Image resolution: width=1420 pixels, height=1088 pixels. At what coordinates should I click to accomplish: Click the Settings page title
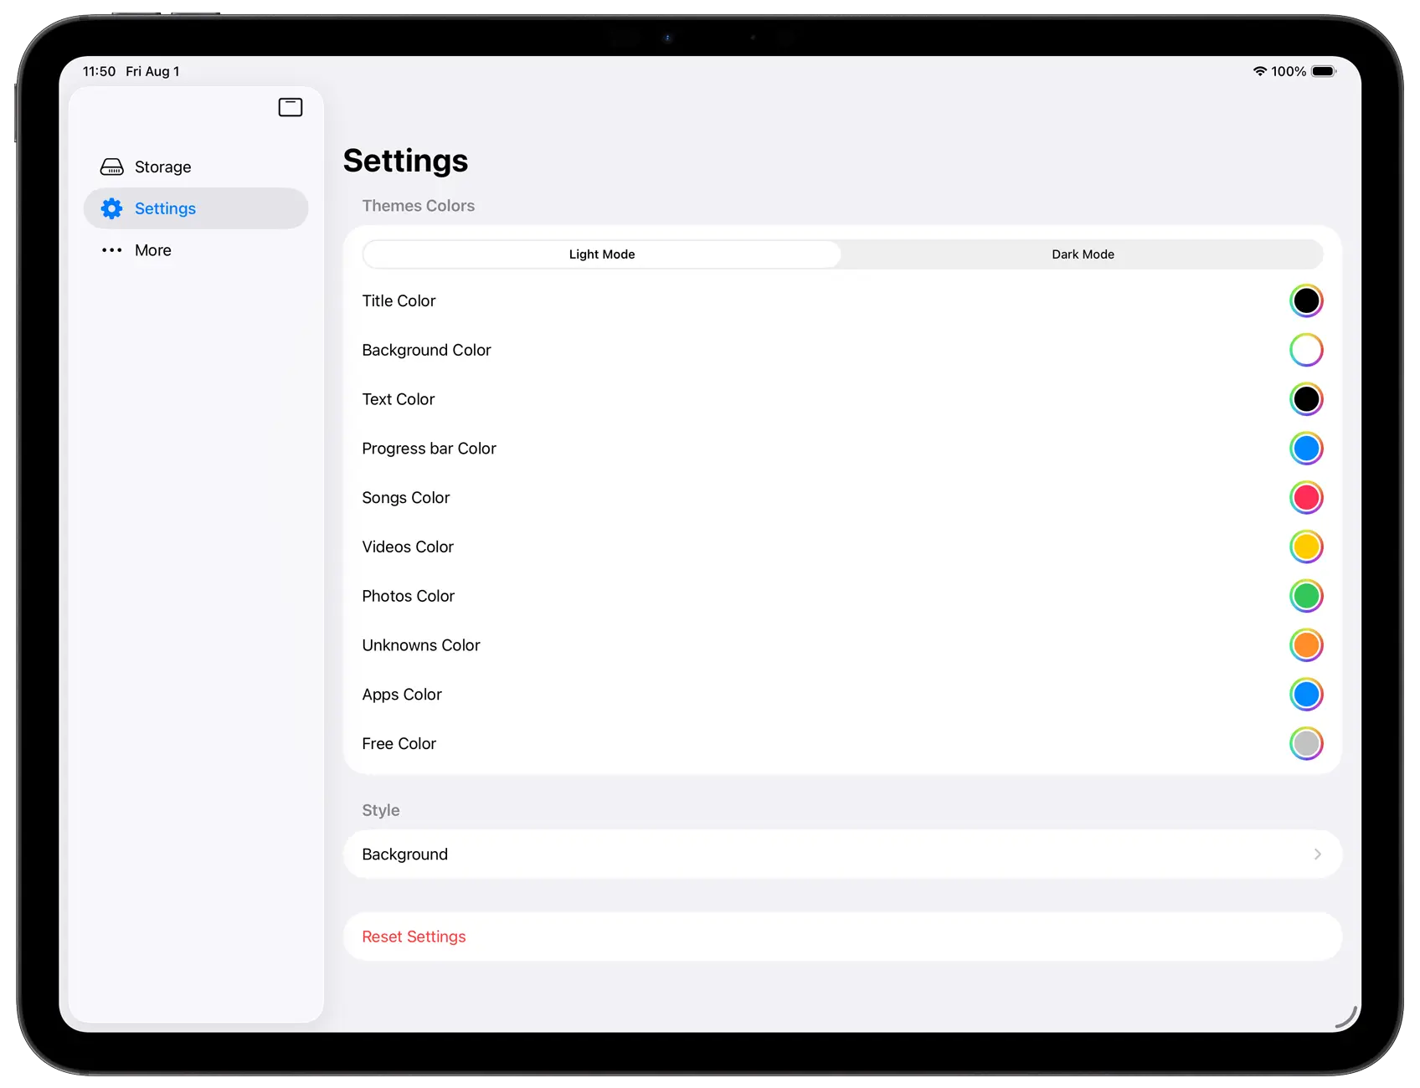tap(405, 161)
